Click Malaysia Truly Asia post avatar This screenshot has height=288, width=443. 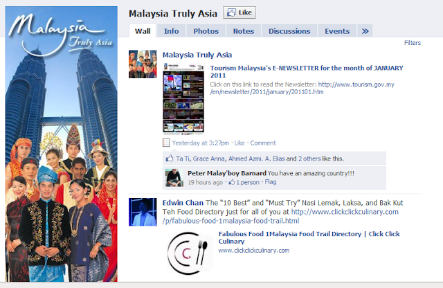143,64
